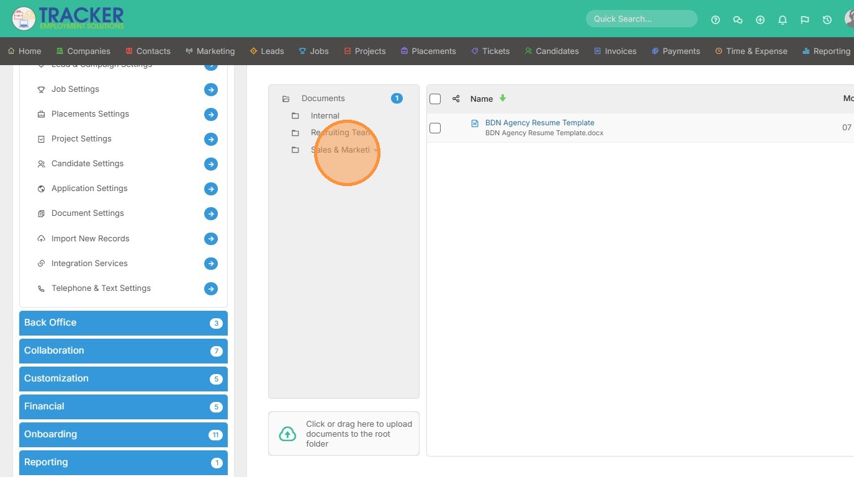Viewport: 854px width, 477px height.
Task: Sort by the Name column header
Action: click(482, 99)
